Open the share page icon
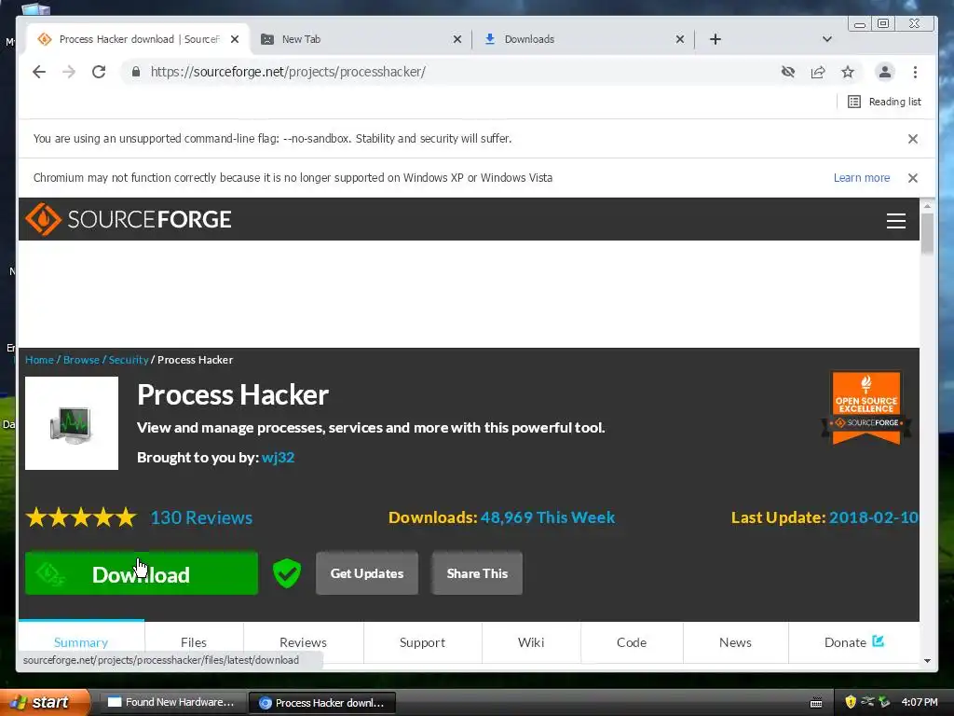 tap(818, 72)
